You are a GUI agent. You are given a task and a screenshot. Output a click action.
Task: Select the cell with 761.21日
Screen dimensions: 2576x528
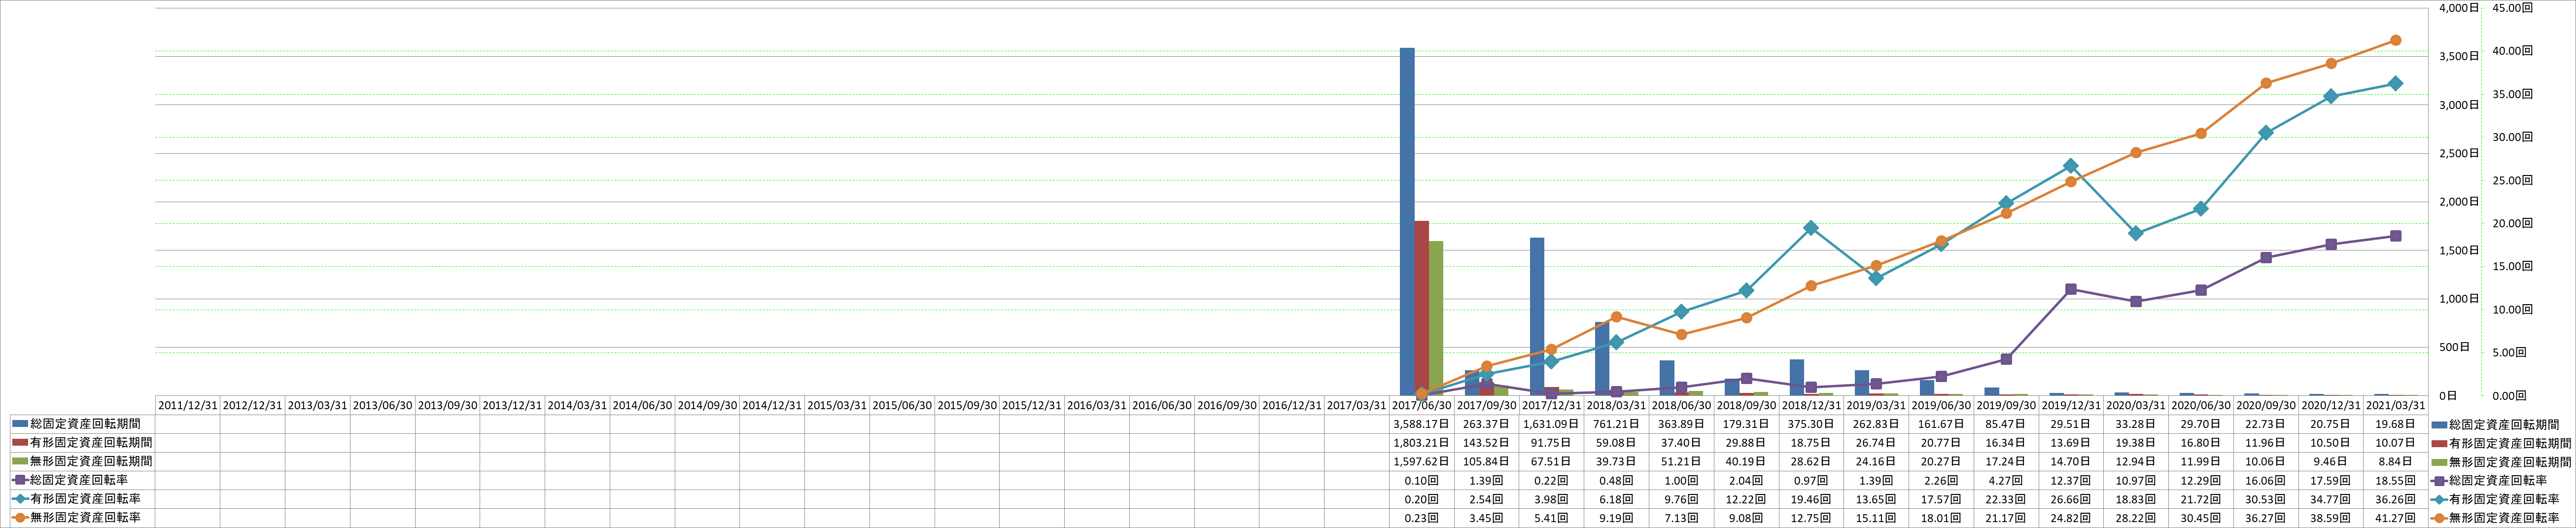[x=1617, y=424]
